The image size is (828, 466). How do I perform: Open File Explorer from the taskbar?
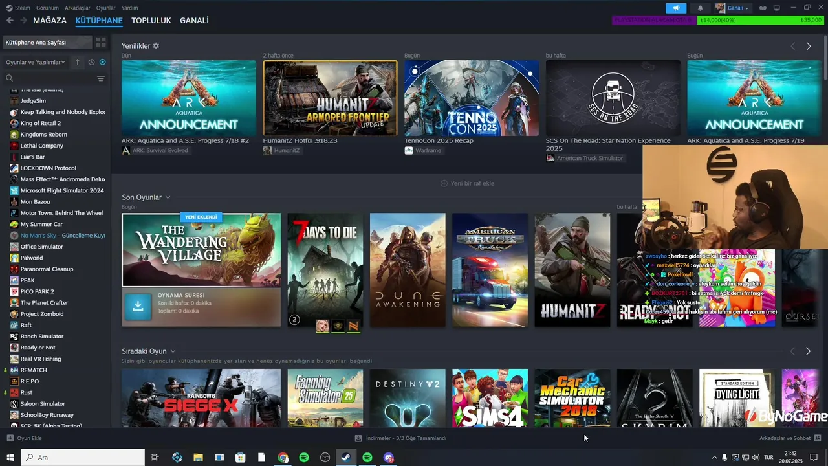[198, 458]
